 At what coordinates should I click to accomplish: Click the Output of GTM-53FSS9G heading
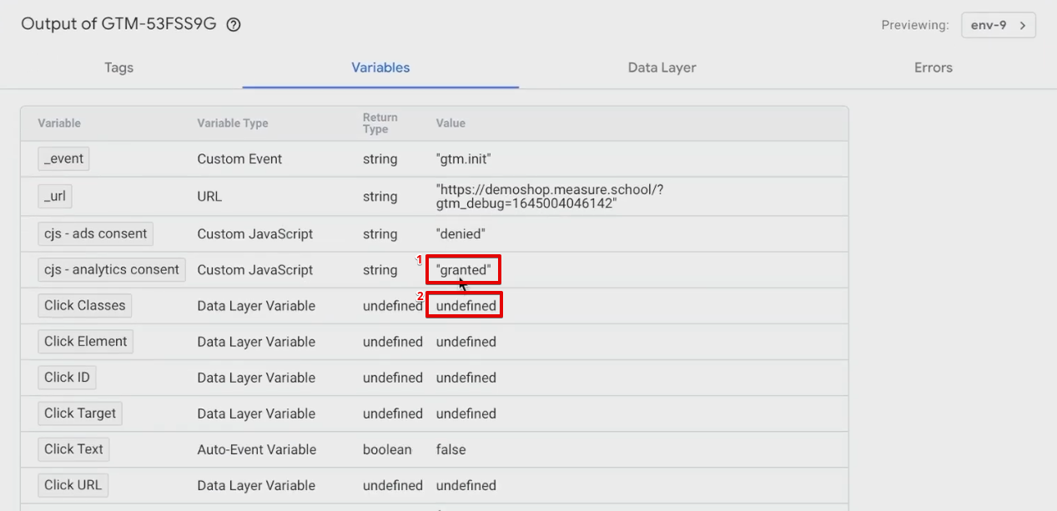(118, 24)
